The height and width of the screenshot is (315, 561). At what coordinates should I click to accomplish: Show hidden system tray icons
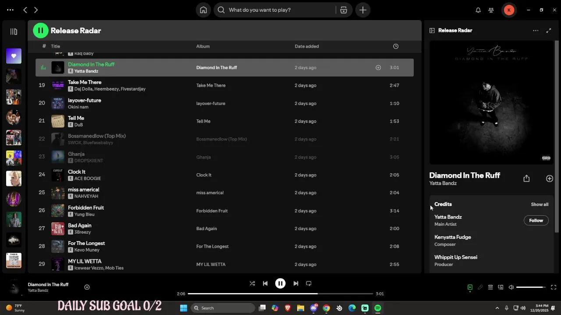pyautogui.click(x=497, y=308)
